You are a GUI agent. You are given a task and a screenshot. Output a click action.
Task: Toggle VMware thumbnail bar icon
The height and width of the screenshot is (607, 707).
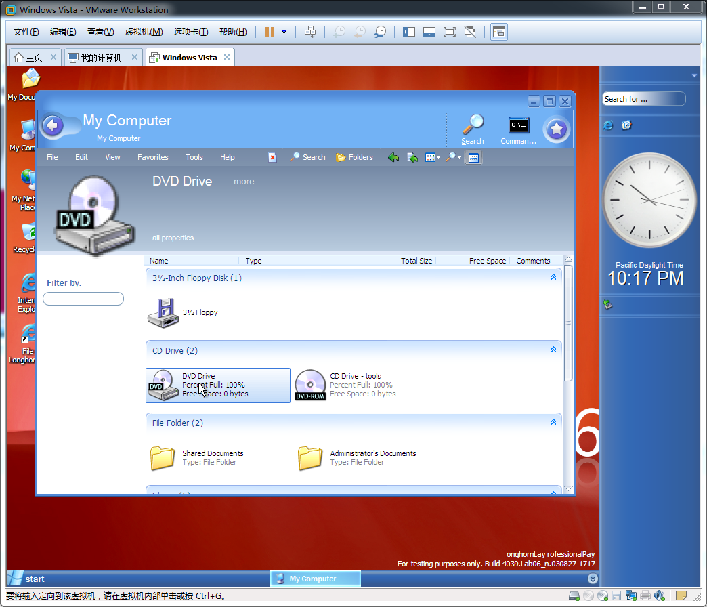pos(429,32)
